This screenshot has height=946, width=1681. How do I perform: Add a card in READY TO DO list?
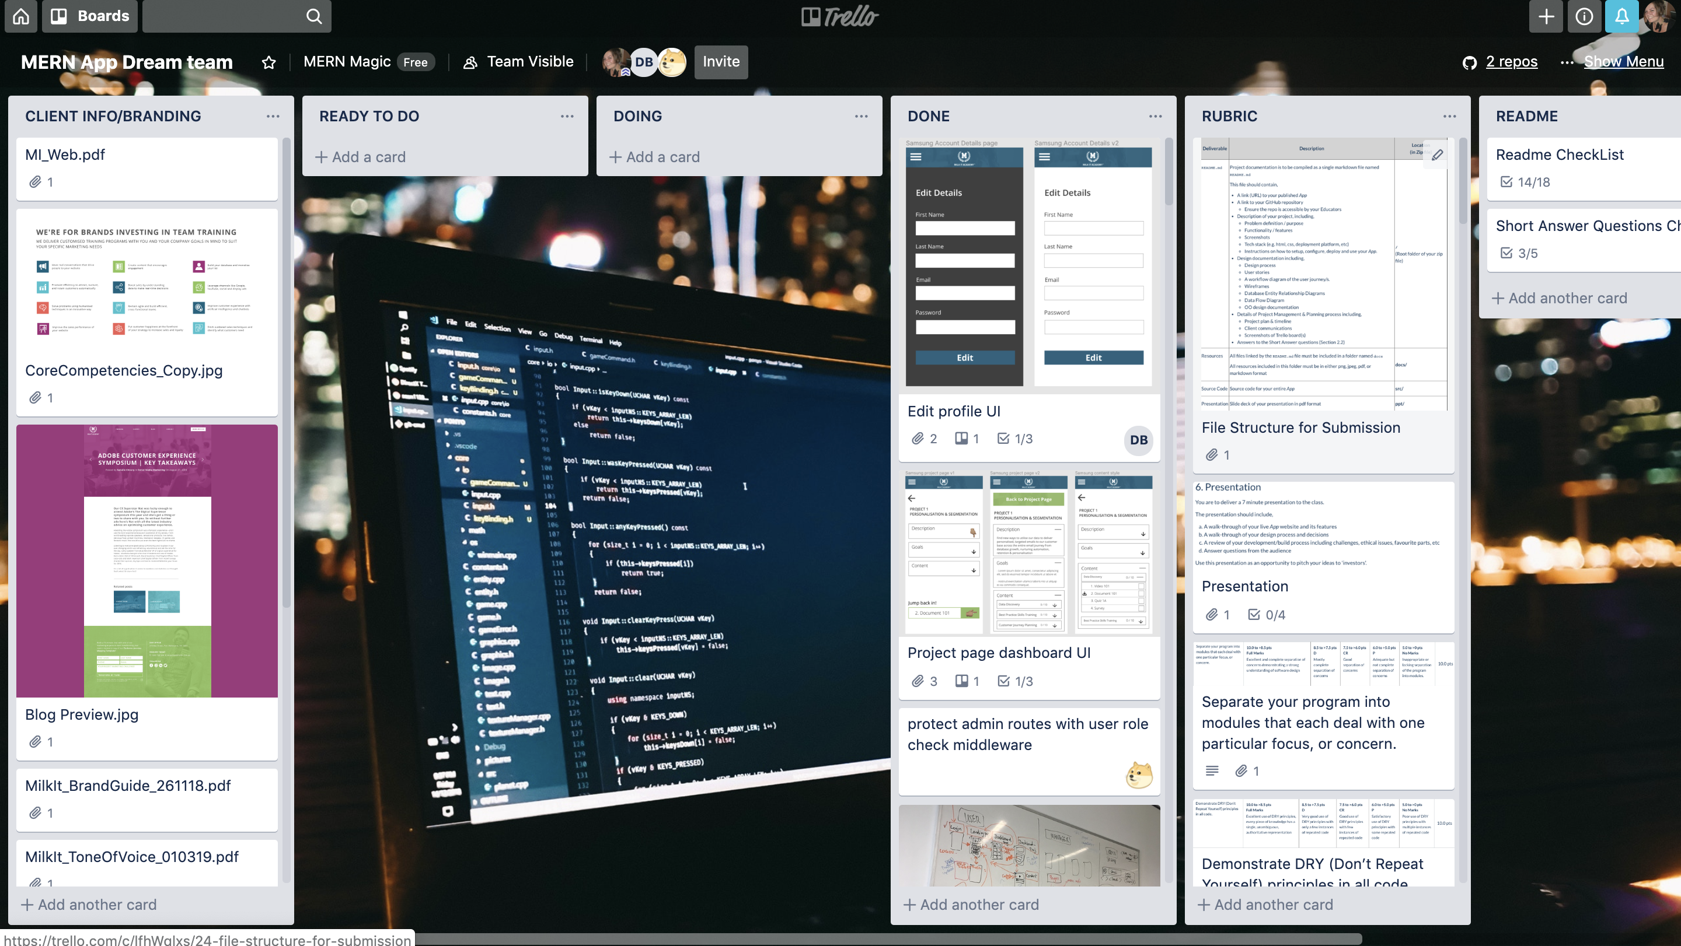(x=361, y=157)
